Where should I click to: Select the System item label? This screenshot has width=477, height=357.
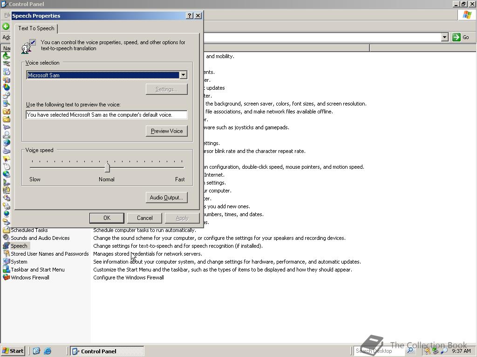tap(19, 262)
